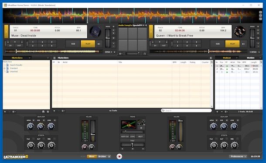Open Preferences menu arrow
Image resolution: width=266 pixels, height=163 pixels.
[x=246, y=156]
